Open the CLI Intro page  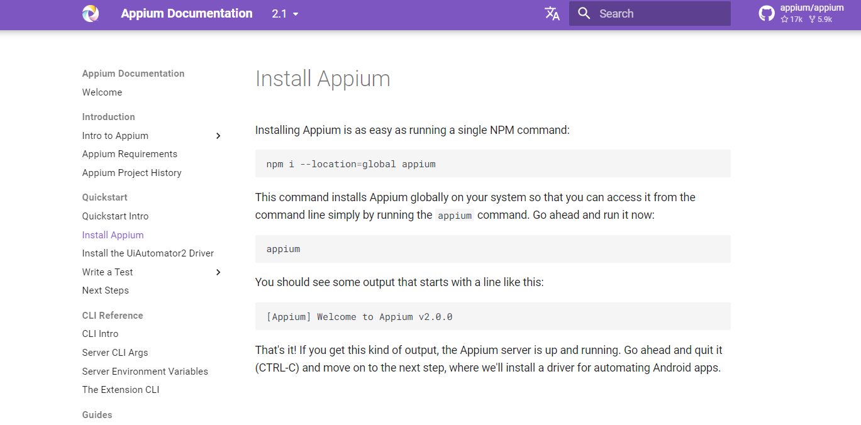coord(100,334)
